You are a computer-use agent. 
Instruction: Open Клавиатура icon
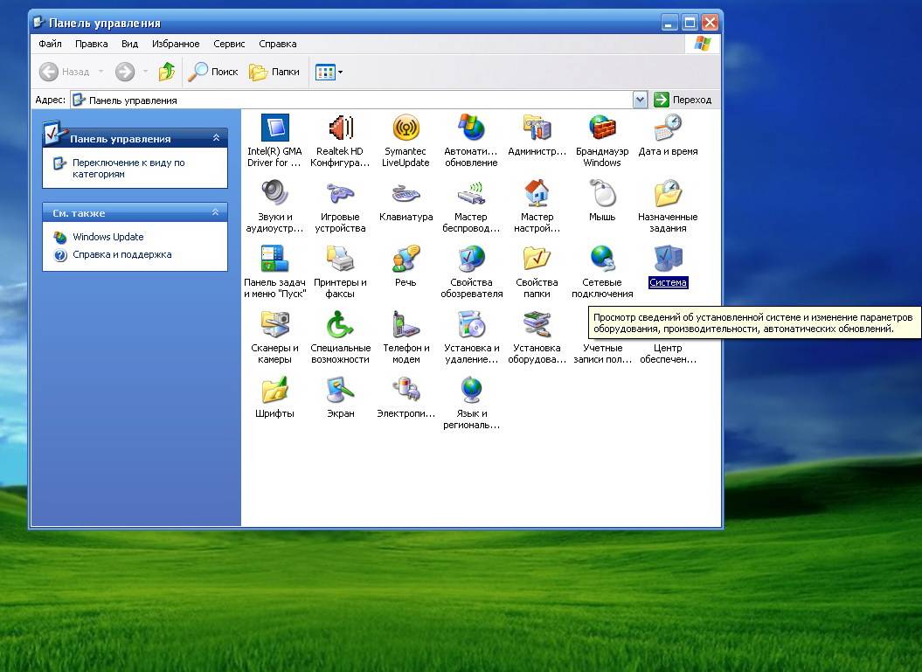[x=406, y=193]
